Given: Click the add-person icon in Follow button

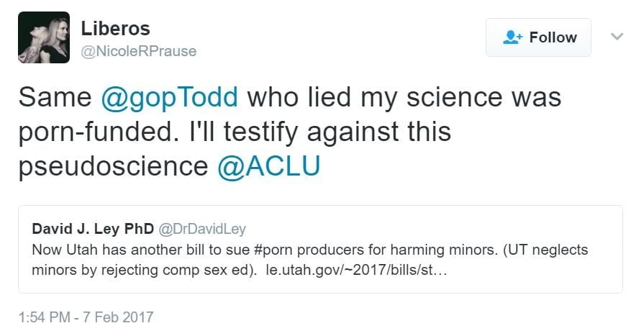Looking at the screenshot, I should tap(512, 37).
